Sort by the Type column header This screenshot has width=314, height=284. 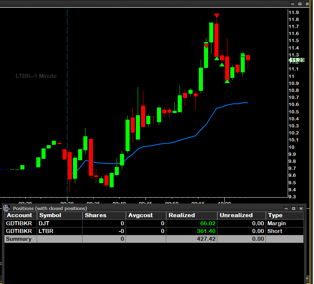[284, 215]
